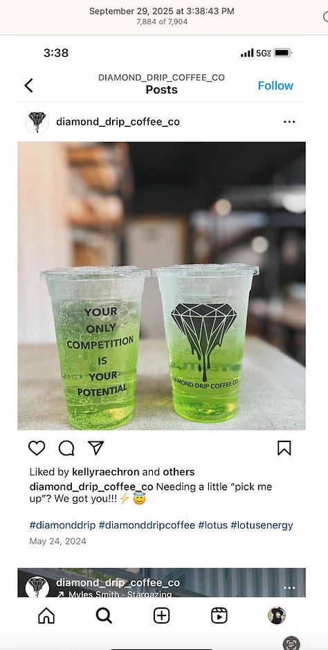Image resolution: width=328 pixels, height=650 pixels.
Task: View the kellyraechron profile from the likes line
Action: click(x=106, y=472)
